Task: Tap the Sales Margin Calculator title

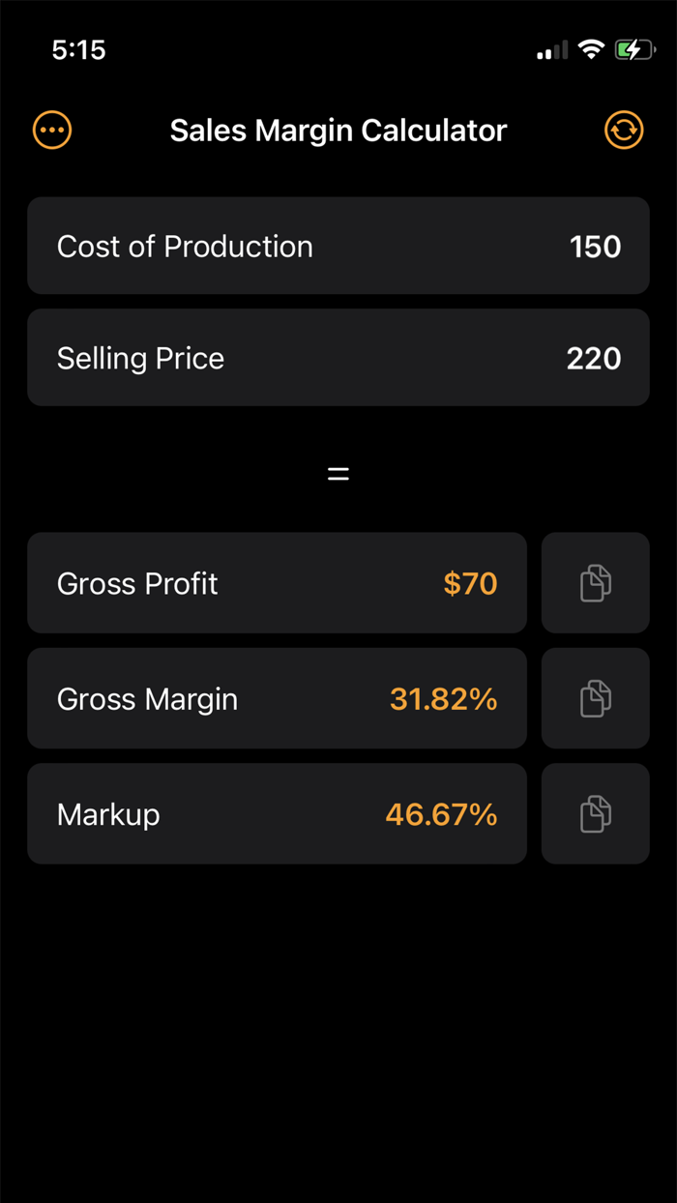Action: (x=338, y=130)
